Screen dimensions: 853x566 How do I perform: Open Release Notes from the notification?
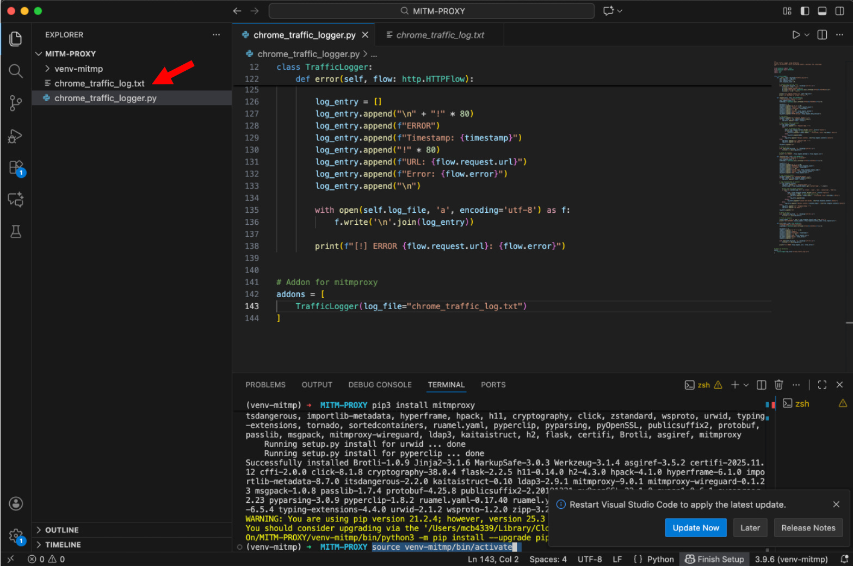pyautogui.click(x=808, y=528)
